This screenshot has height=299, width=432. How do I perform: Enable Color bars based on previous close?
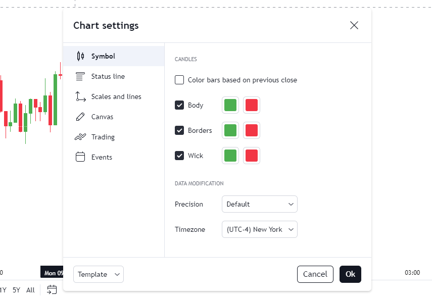[x=179, y=80]
